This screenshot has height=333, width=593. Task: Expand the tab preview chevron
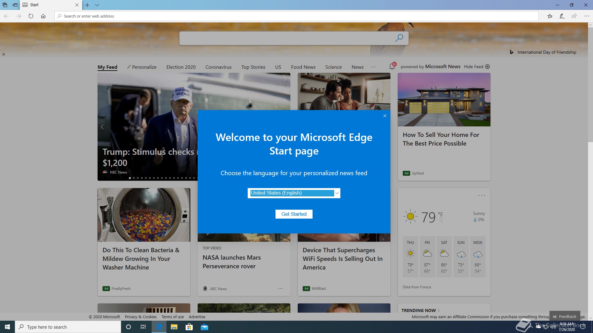[97, 5]
